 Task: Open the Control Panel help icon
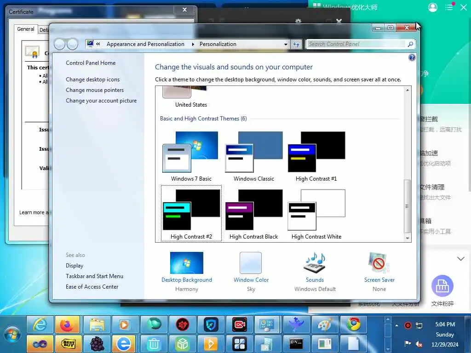(x=412, y=57)
